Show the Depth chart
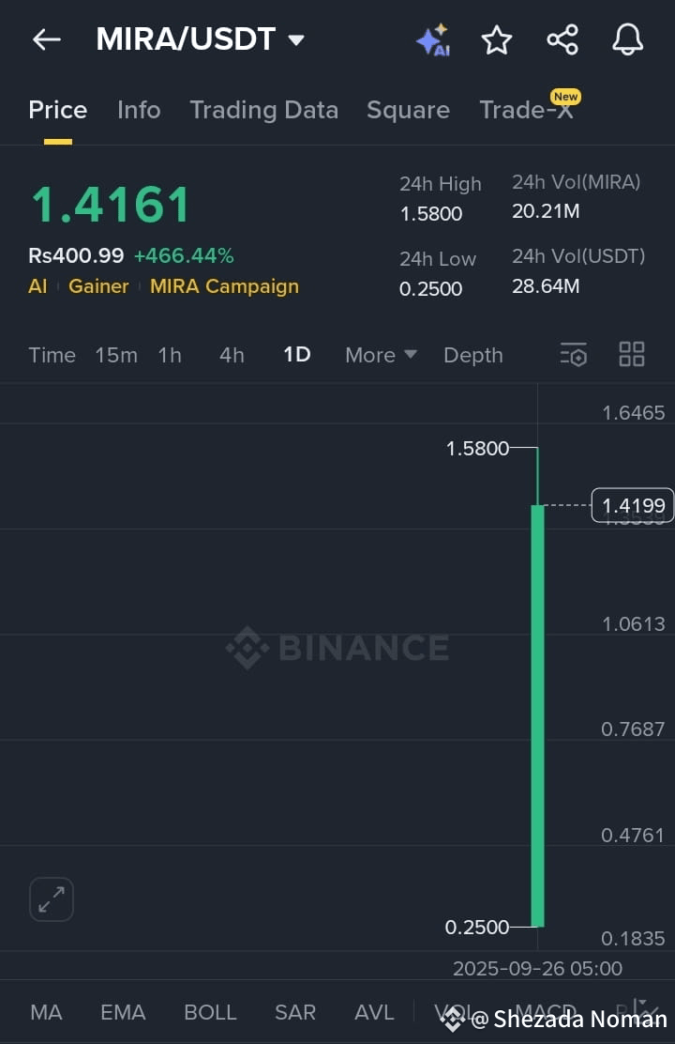 (473, 355)
